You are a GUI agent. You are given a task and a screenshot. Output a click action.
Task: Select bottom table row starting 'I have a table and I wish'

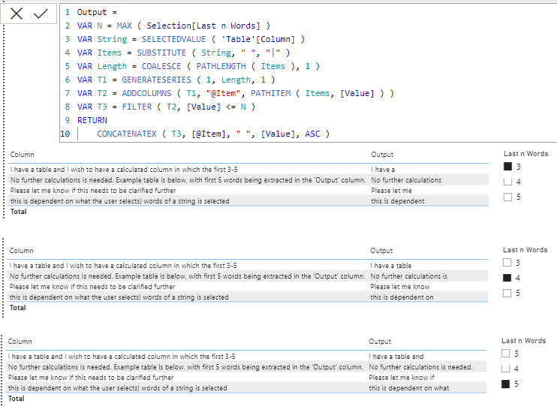(246, 357)
